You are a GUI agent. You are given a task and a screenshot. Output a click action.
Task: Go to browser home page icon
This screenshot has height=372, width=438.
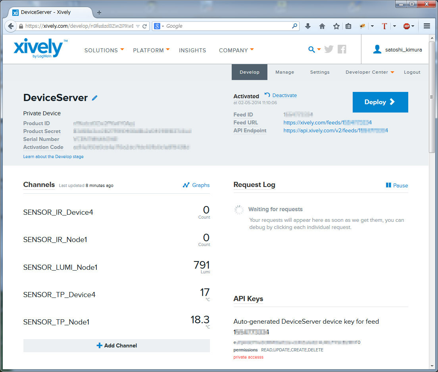pos(322,26)
